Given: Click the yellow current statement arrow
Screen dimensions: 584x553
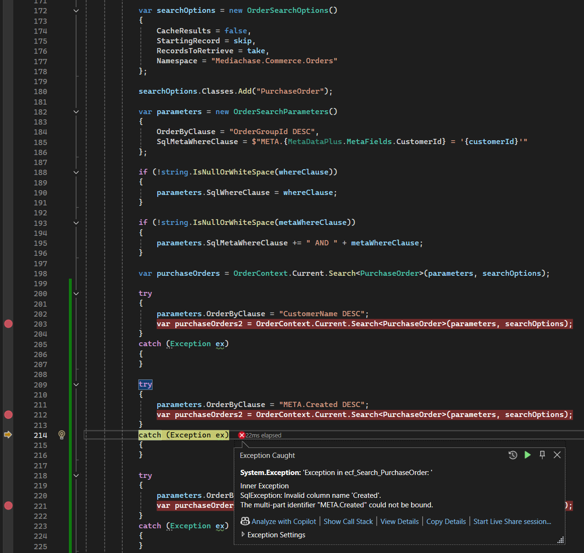Looking at the screenshot, I should coord(8,435).
